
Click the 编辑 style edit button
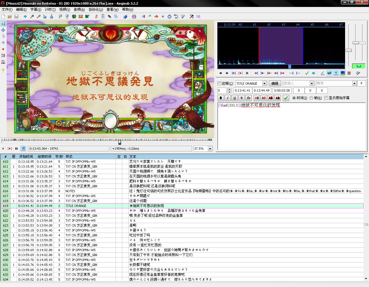point(275,84)
